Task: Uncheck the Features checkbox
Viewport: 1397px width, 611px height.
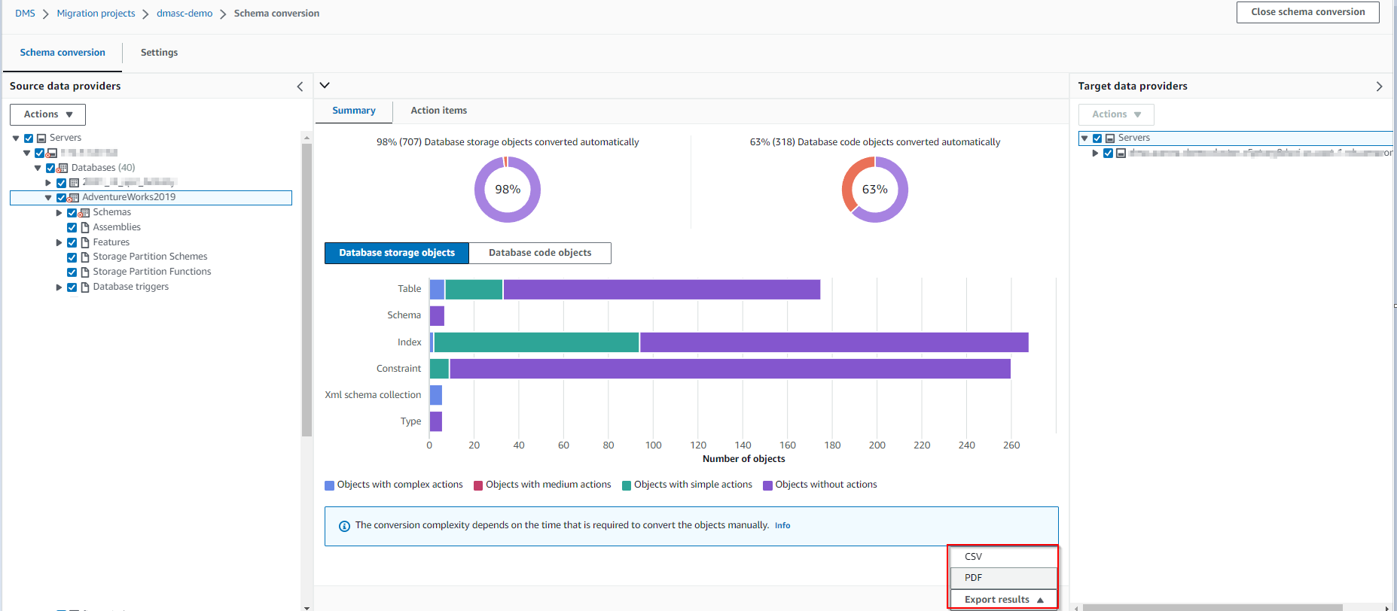Action: (72, 242)
